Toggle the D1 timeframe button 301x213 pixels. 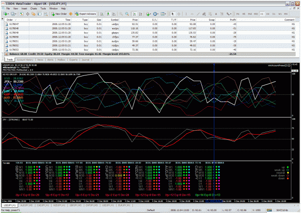point(274,14)
